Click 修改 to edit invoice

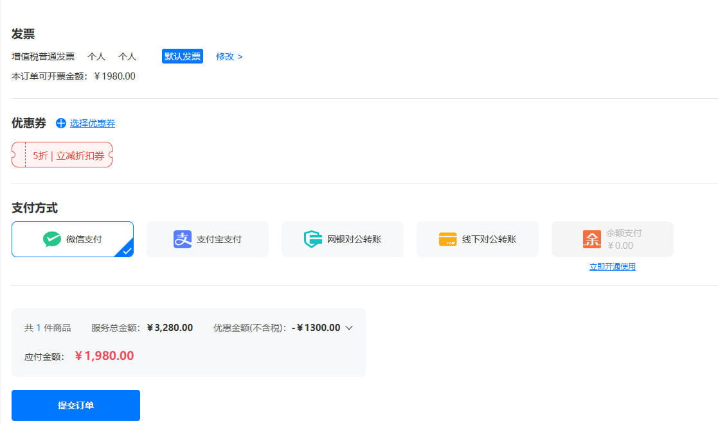click(x=229, y=56)
